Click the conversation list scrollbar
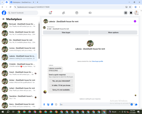This screenshot has width=142, height=114. point(39,41)
